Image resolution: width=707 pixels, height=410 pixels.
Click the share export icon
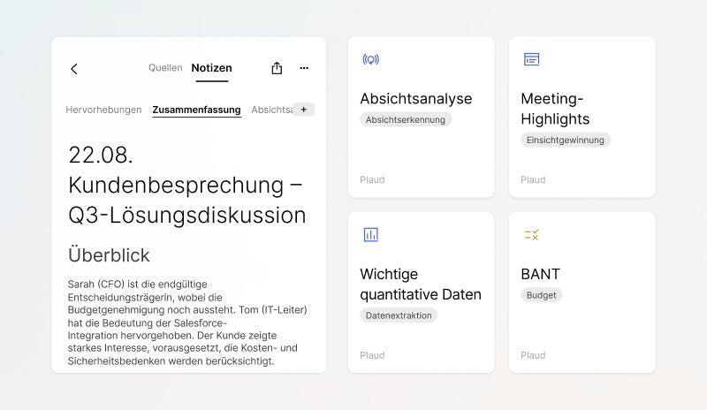click(x=277, y=68)
